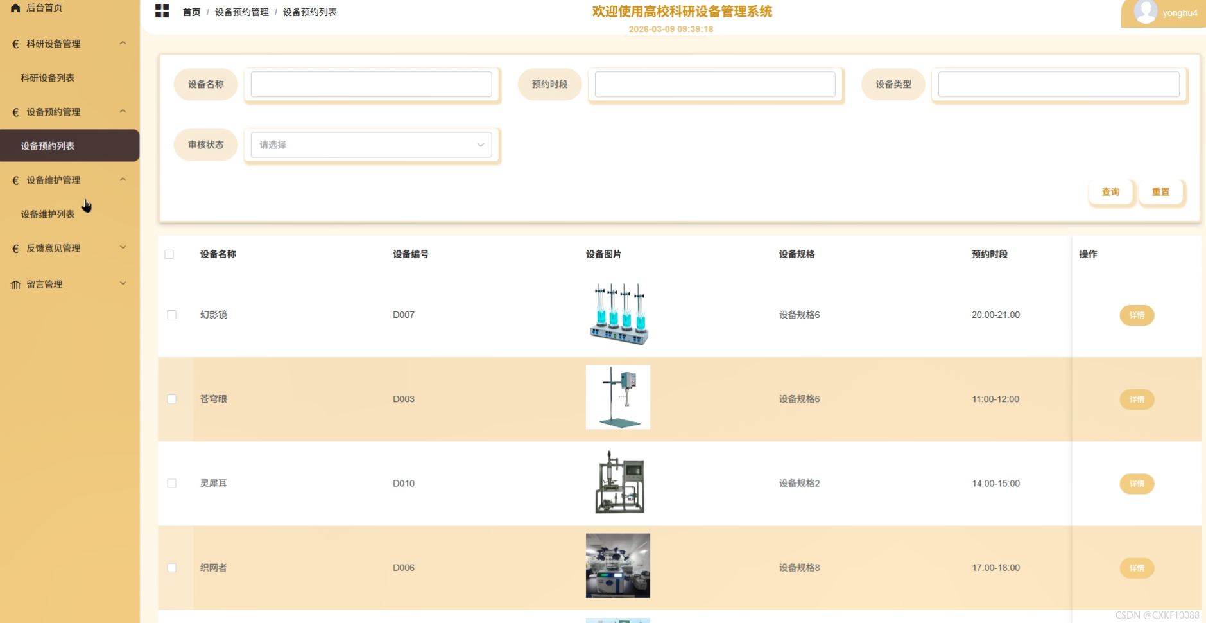Click the grid menu icon beside breadcrumb
Viewport: 1206px width, 623px height.
162,11
